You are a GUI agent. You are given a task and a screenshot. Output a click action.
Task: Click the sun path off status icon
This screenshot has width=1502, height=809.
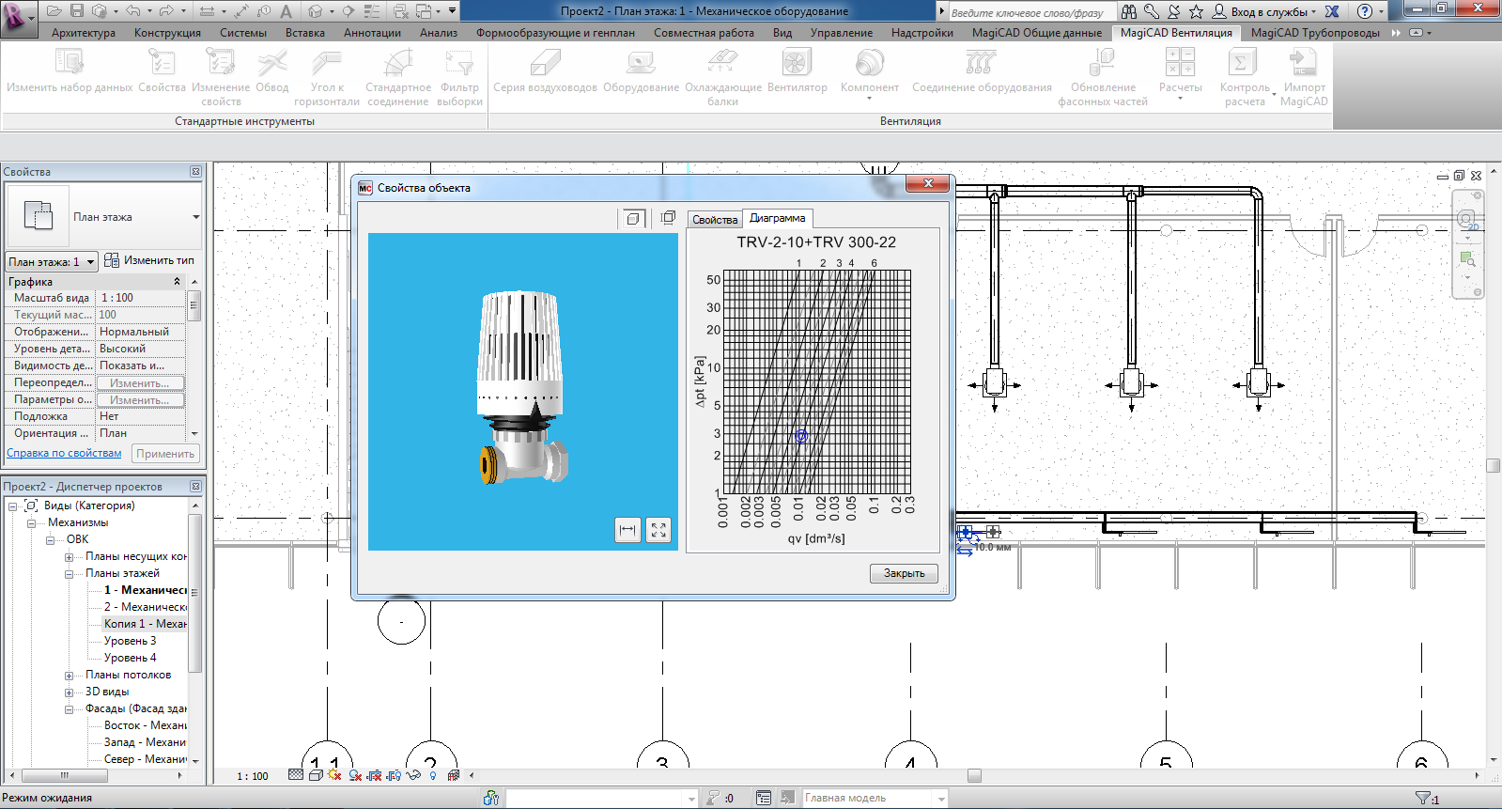point(335,775)
